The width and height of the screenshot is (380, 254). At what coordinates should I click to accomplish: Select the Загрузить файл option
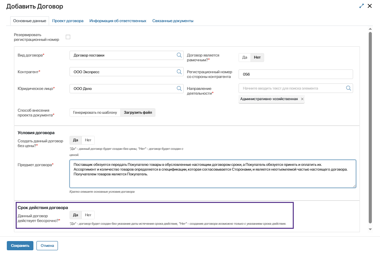(x=138, y=112)
